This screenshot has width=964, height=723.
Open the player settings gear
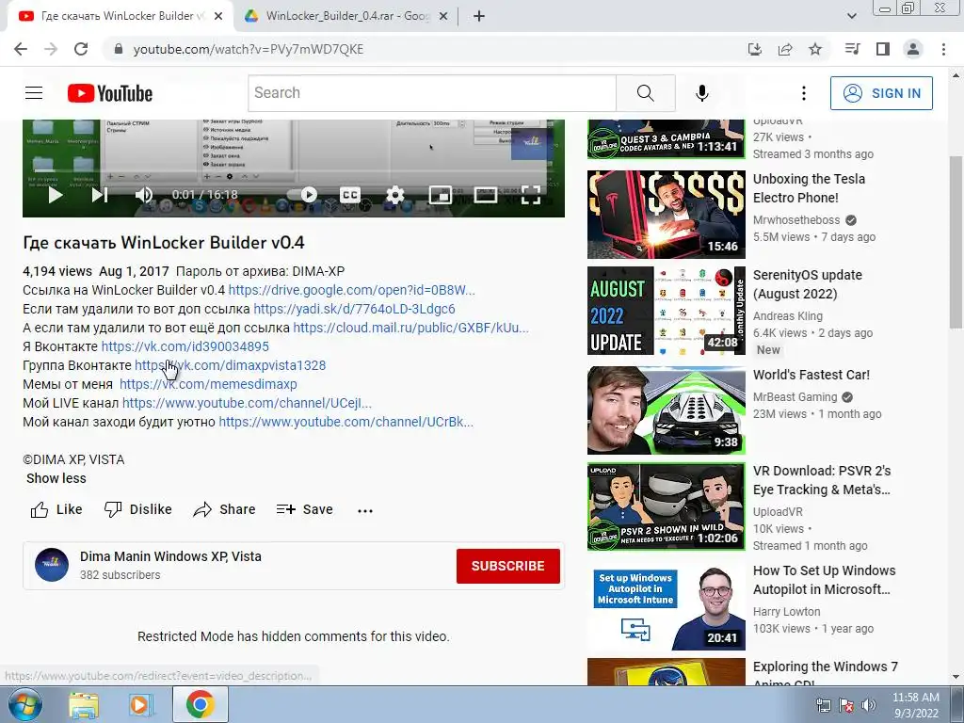click(x=395, y=195)
